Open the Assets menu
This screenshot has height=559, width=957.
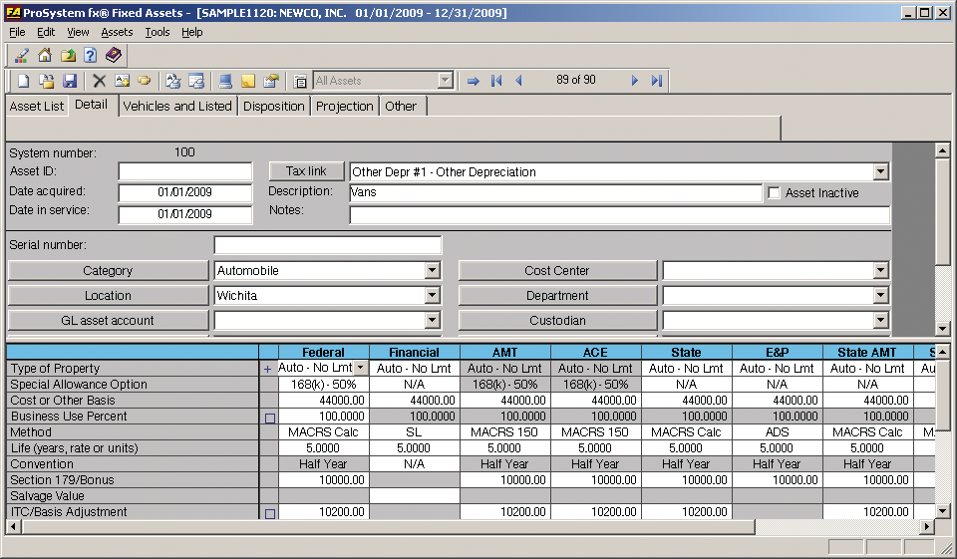[117, 32]
